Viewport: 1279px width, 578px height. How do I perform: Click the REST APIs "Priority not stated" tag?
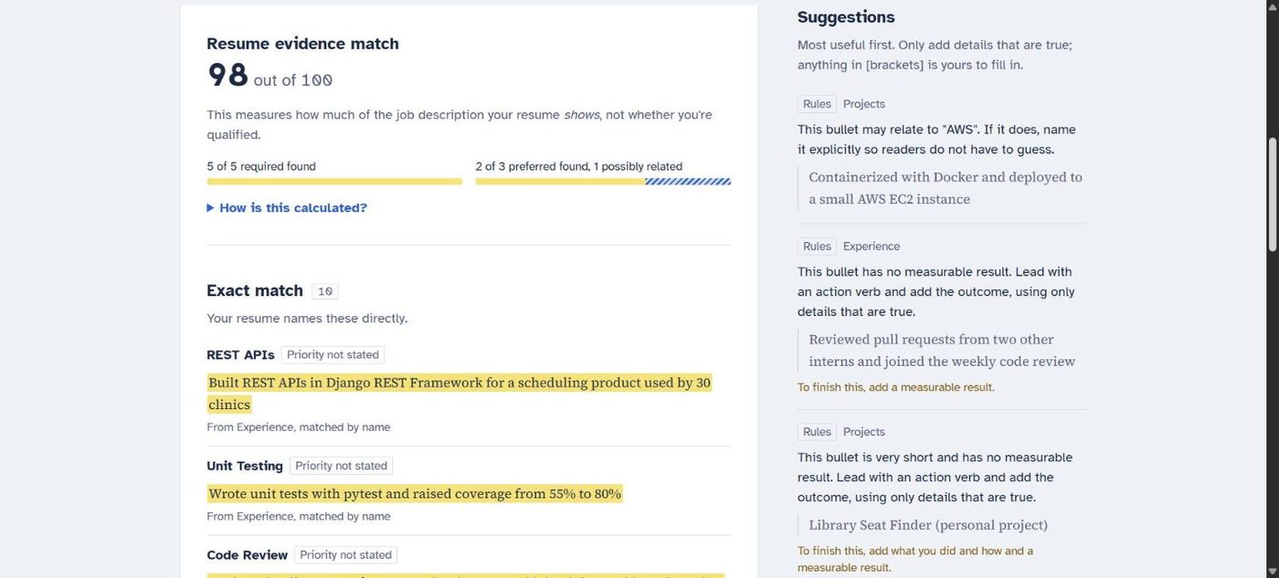(x=333, y=354)
